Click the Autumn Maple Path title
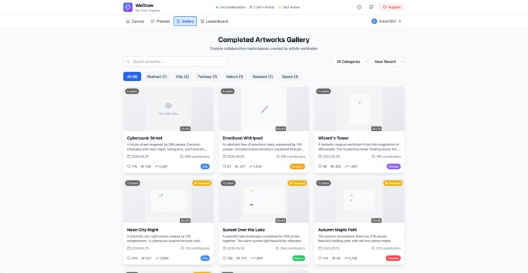 click(x=337, y=230)
